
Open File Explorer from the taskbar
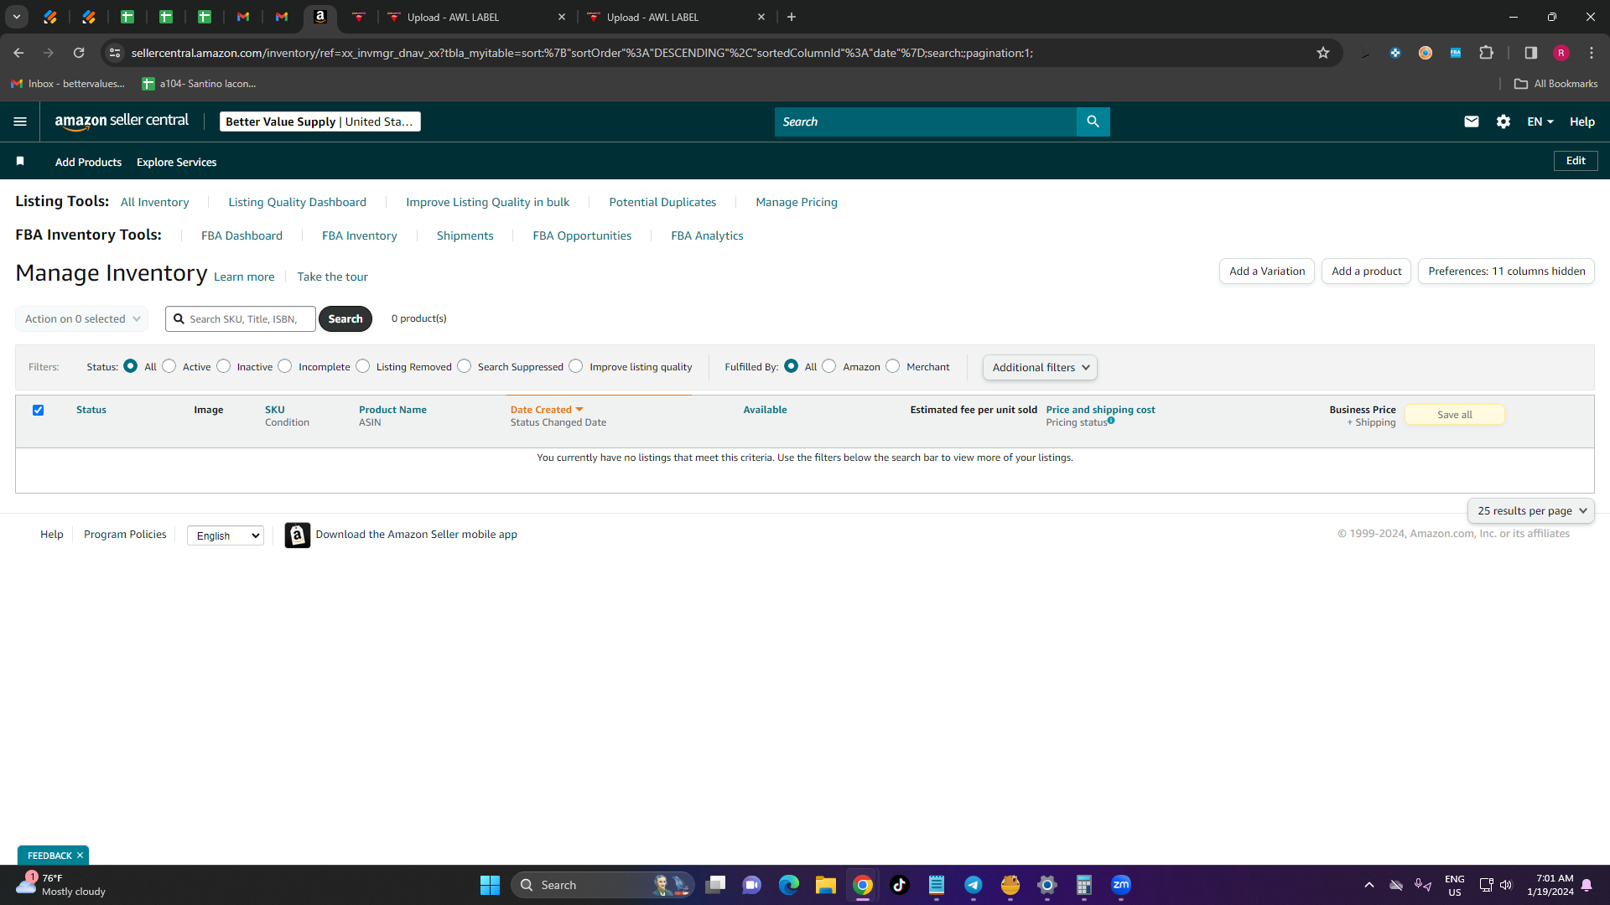click(x=825, y=885)
